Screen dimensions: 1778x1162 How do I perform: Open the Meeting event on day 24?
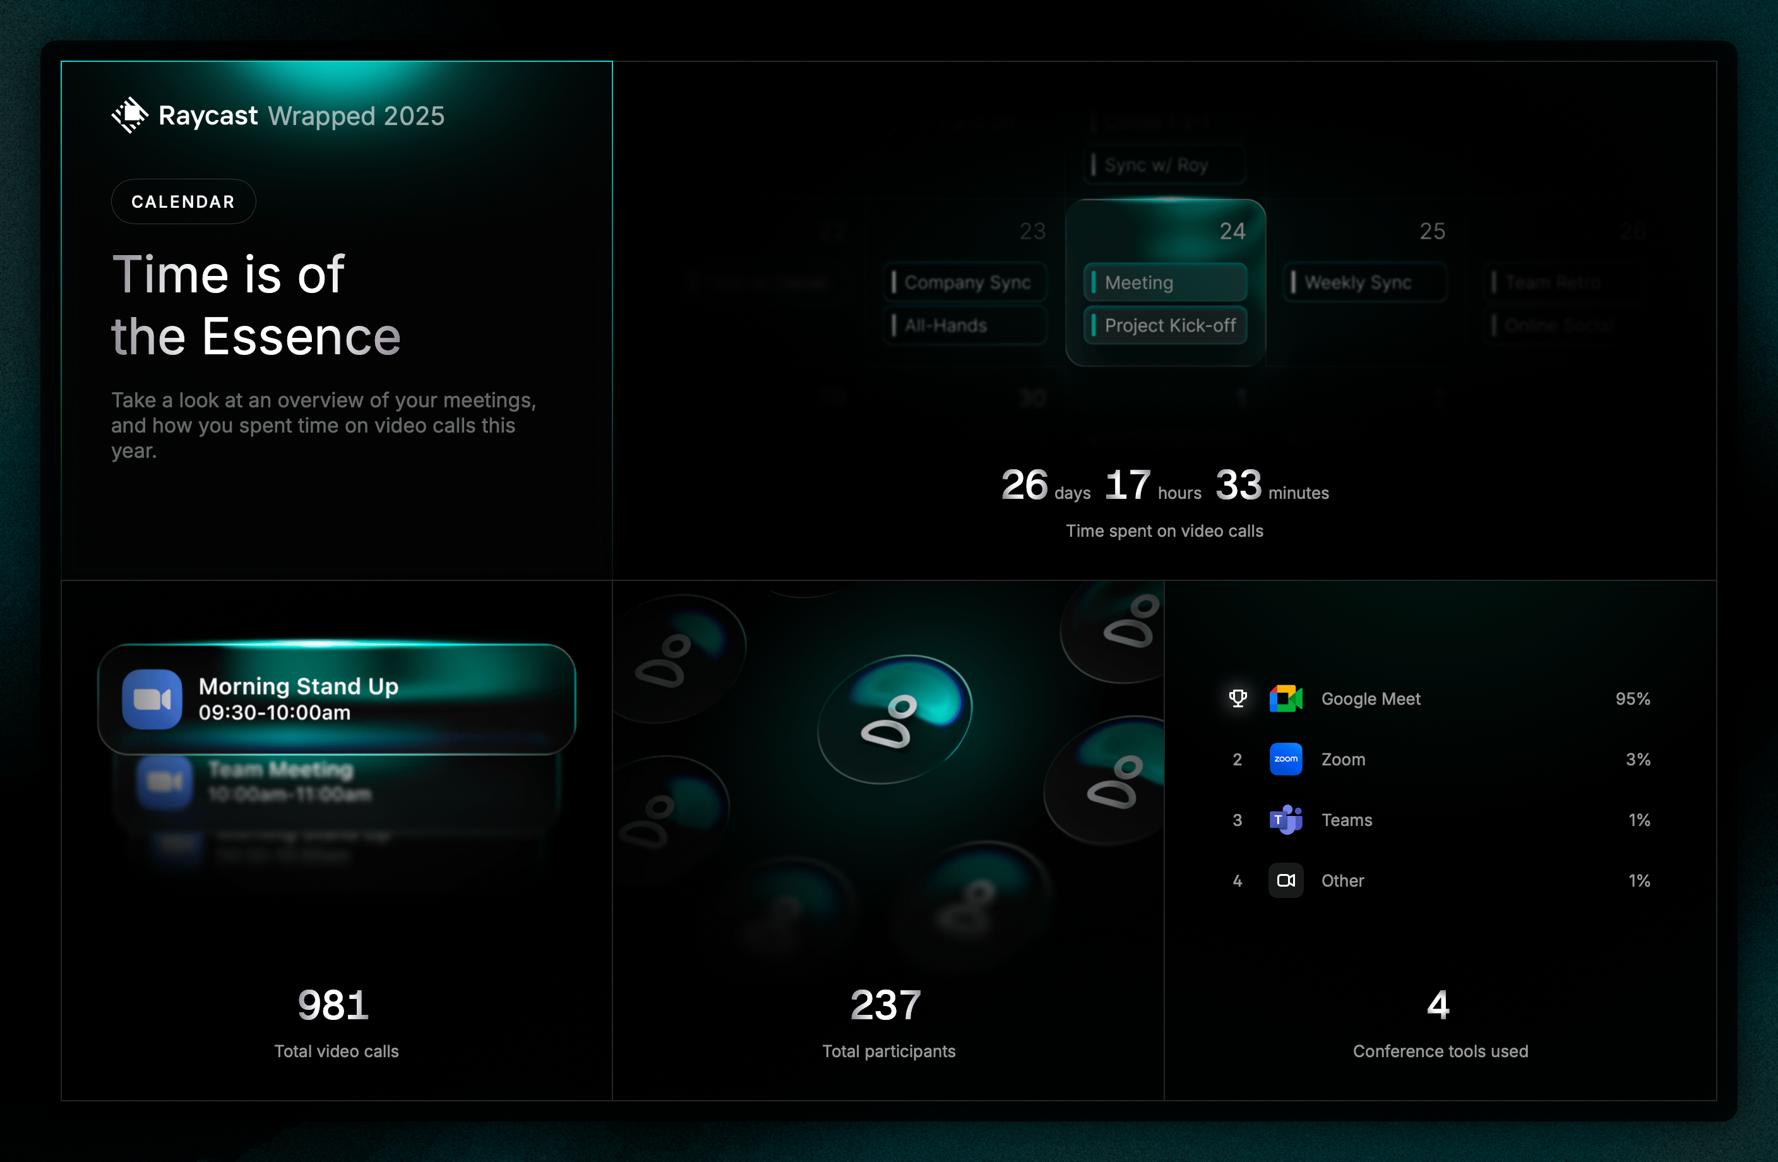pos(1165,282)
